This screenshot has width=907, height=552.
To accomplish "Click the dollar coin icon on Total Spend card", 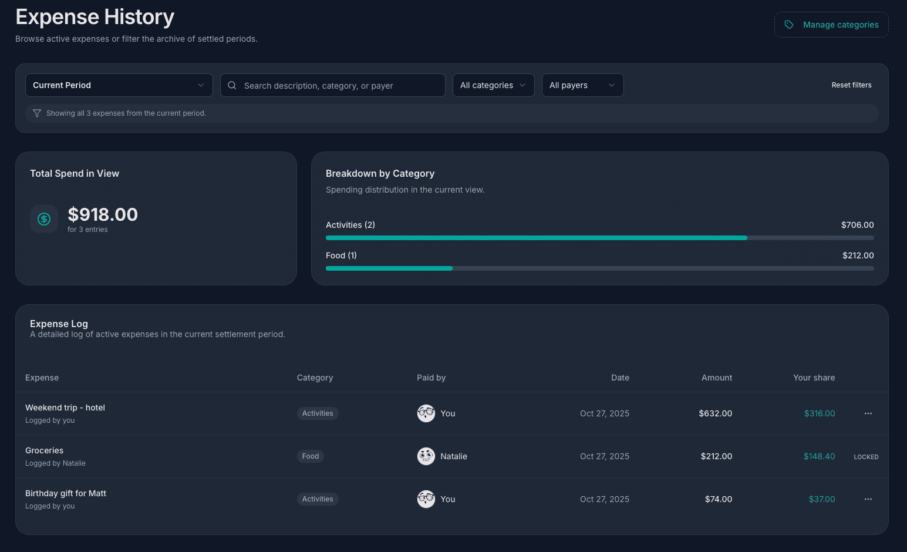I will [x=44, y=218].
